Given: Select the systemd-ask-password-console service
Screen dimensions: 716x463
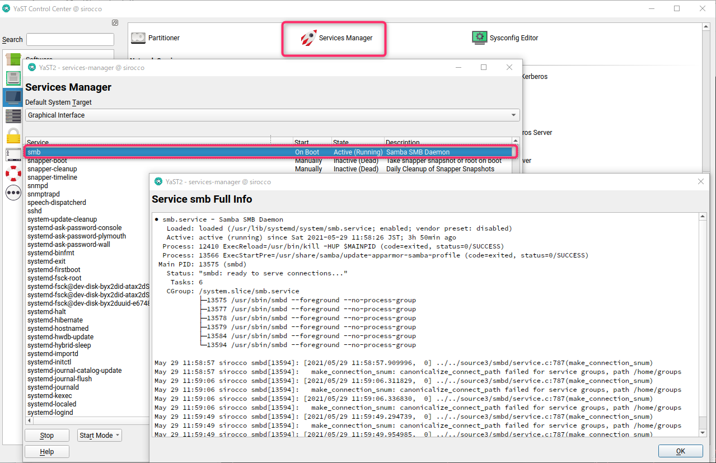Looking at the screenshot, I should 74,228.
